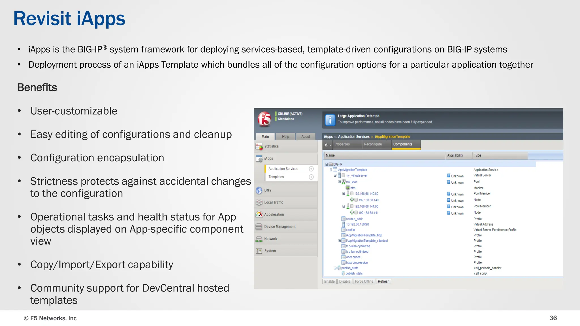
Task: Click the System icon in sidebar
Action: point(259,251)
